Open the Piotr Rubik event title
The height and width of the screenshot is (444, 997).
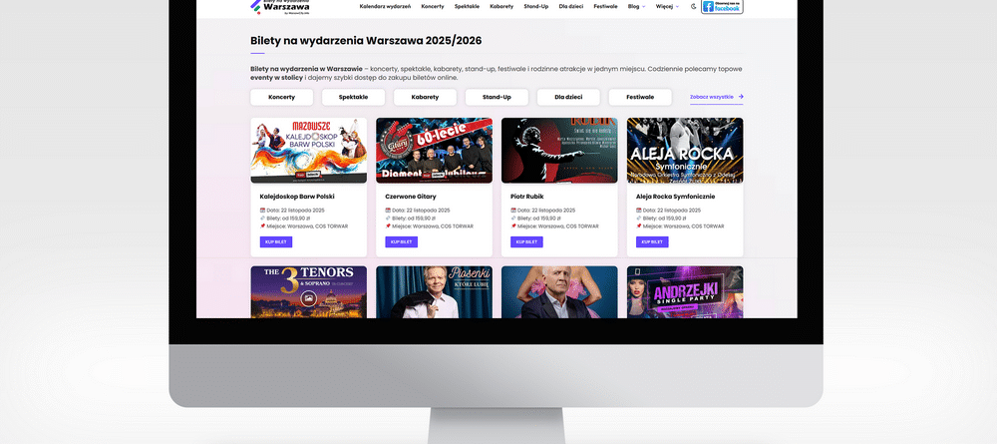point(527,197)
